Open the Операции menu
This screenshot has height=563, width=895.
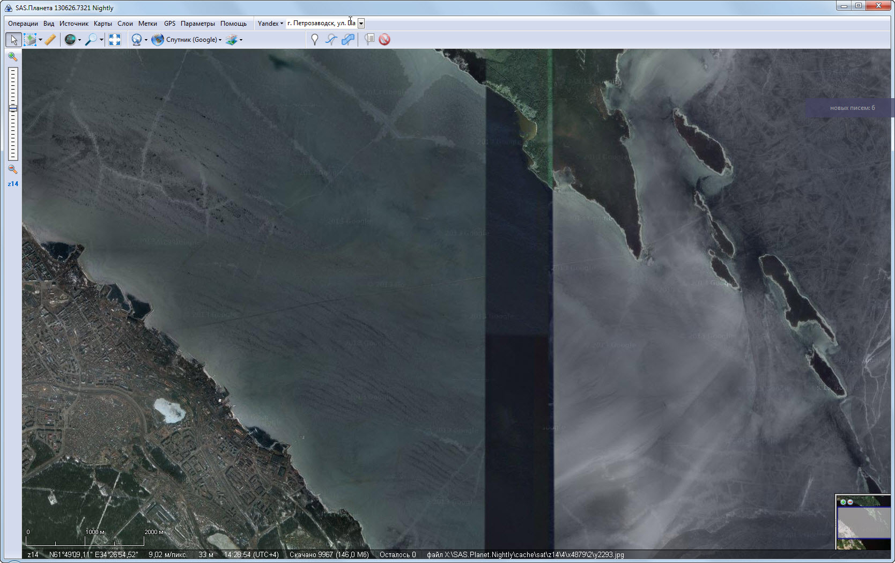pos(23,24)
